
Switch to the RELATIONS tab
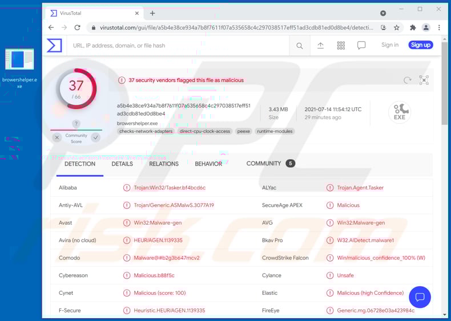(164, 164)
